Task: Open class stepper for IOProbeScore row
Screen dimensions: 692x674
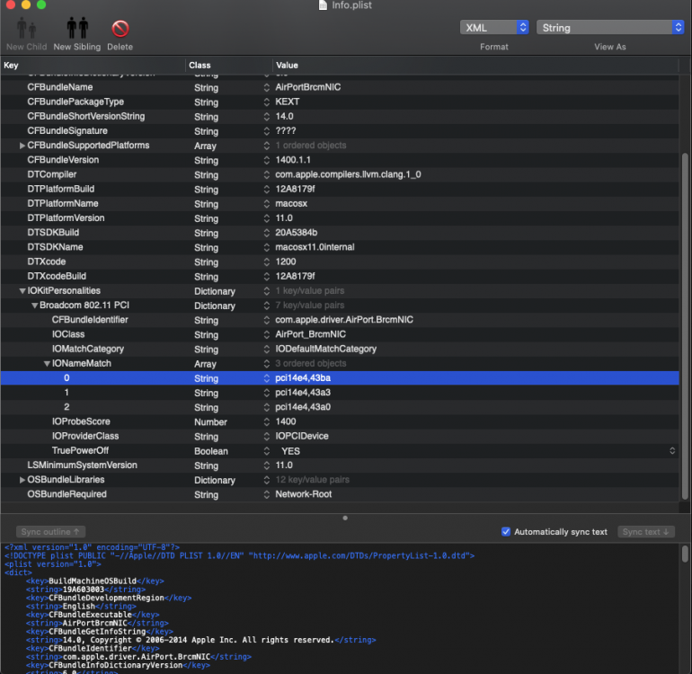Action: [x=267, y=422]
